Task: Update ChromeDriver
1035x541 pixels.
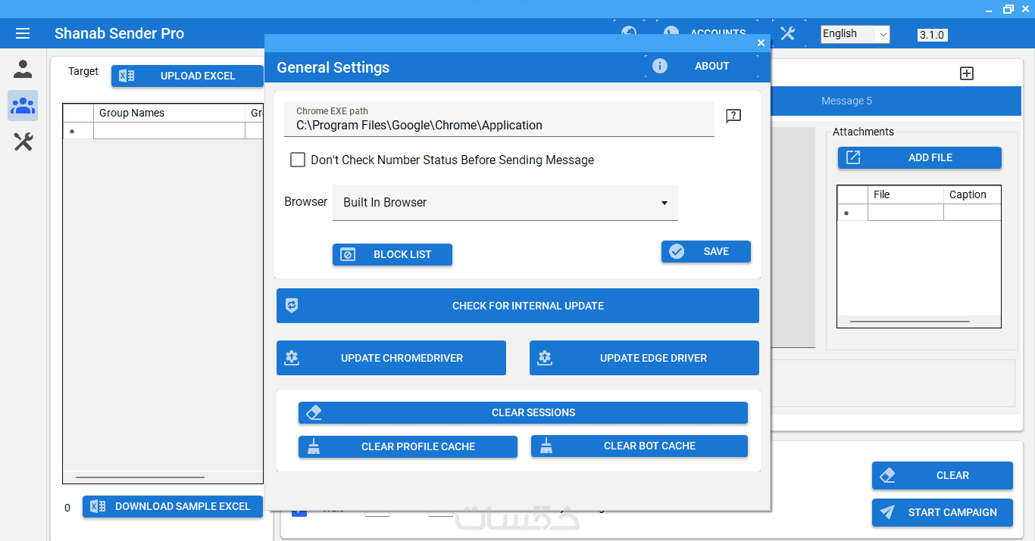Action: point(391,358)
